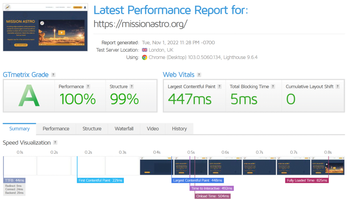Click the Chrome (Desktop) 103.0.5060.134 text
This screenshot has height=203, width=349.
[185, 57]
